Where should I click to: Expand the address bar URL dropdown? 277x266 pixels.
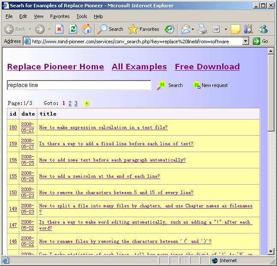[x=245, y=42]
